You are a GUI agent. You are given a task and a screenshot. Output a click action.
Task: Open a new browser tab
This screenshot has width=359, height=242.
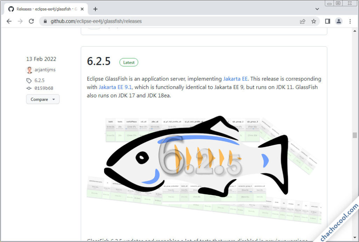[x=95, y=9]
